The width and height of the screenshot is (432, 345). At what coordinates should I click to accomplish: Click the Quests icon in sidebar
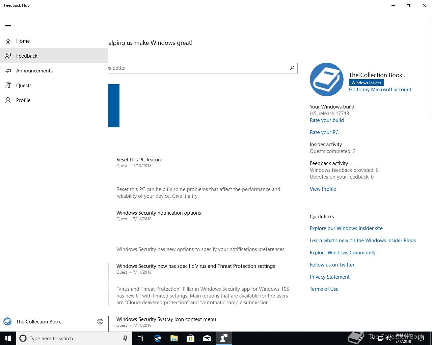pos(8,86)
